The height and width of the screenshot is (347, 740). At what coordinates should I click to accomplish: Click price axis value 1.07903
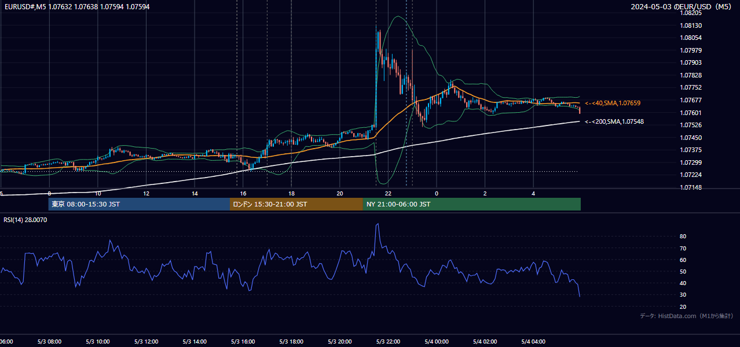pos(691,62)
